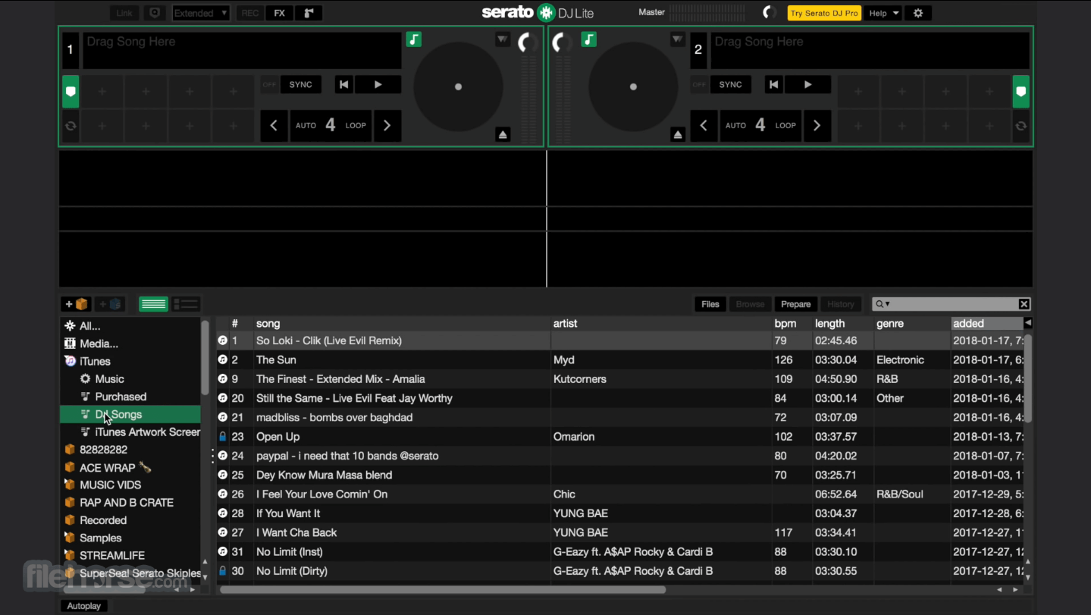The width and height of the screenshot is (1091, 615).
Task: Open the Files panel tab
Action: (710, 304)
